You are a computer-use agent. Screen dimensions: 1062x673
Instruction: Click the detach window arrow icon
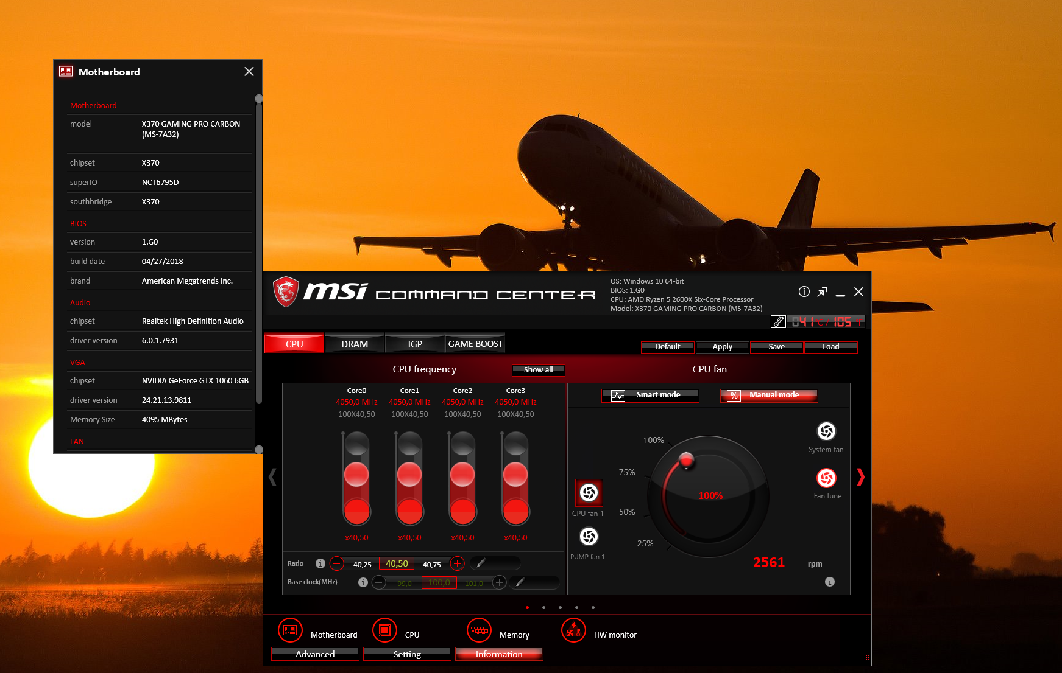tap(823, 292)
